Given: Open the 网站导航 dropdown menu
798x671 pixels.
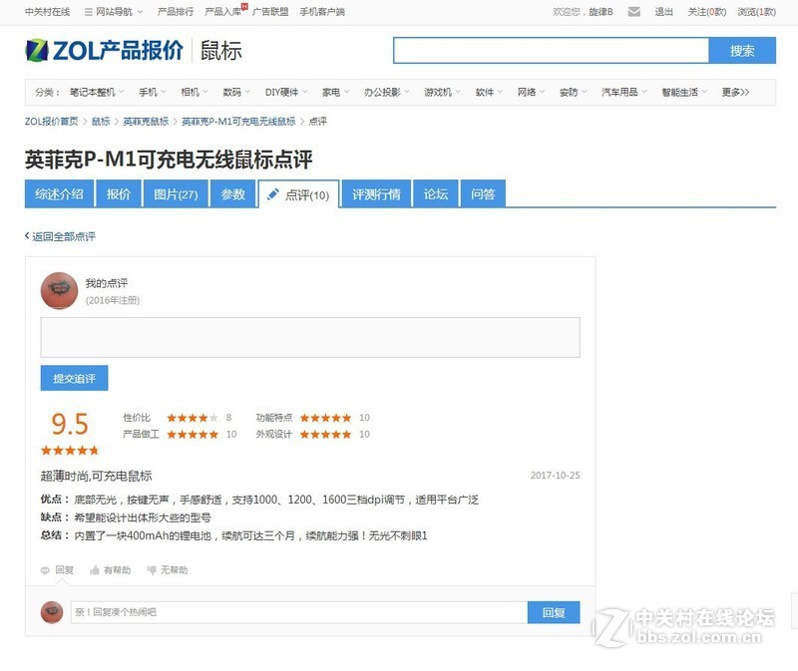Looking at the screenshot, I should point(114,12).
